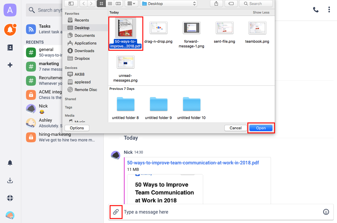Open the help lifebuoy icon
Image resolution: width=337 pixels, height=223 pixels.
click(x=10, y=198)
